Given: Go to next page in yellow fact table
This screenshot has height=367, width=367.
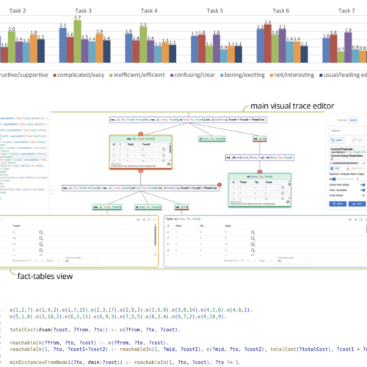Looking at the screenshot, I should pos(59,261).
